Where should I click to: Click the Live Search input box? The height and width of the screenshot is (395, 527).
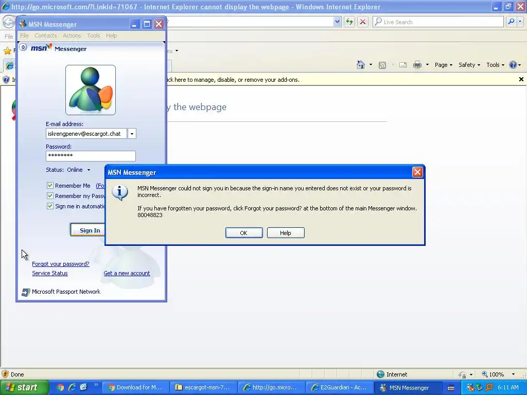tap(438, 22)
